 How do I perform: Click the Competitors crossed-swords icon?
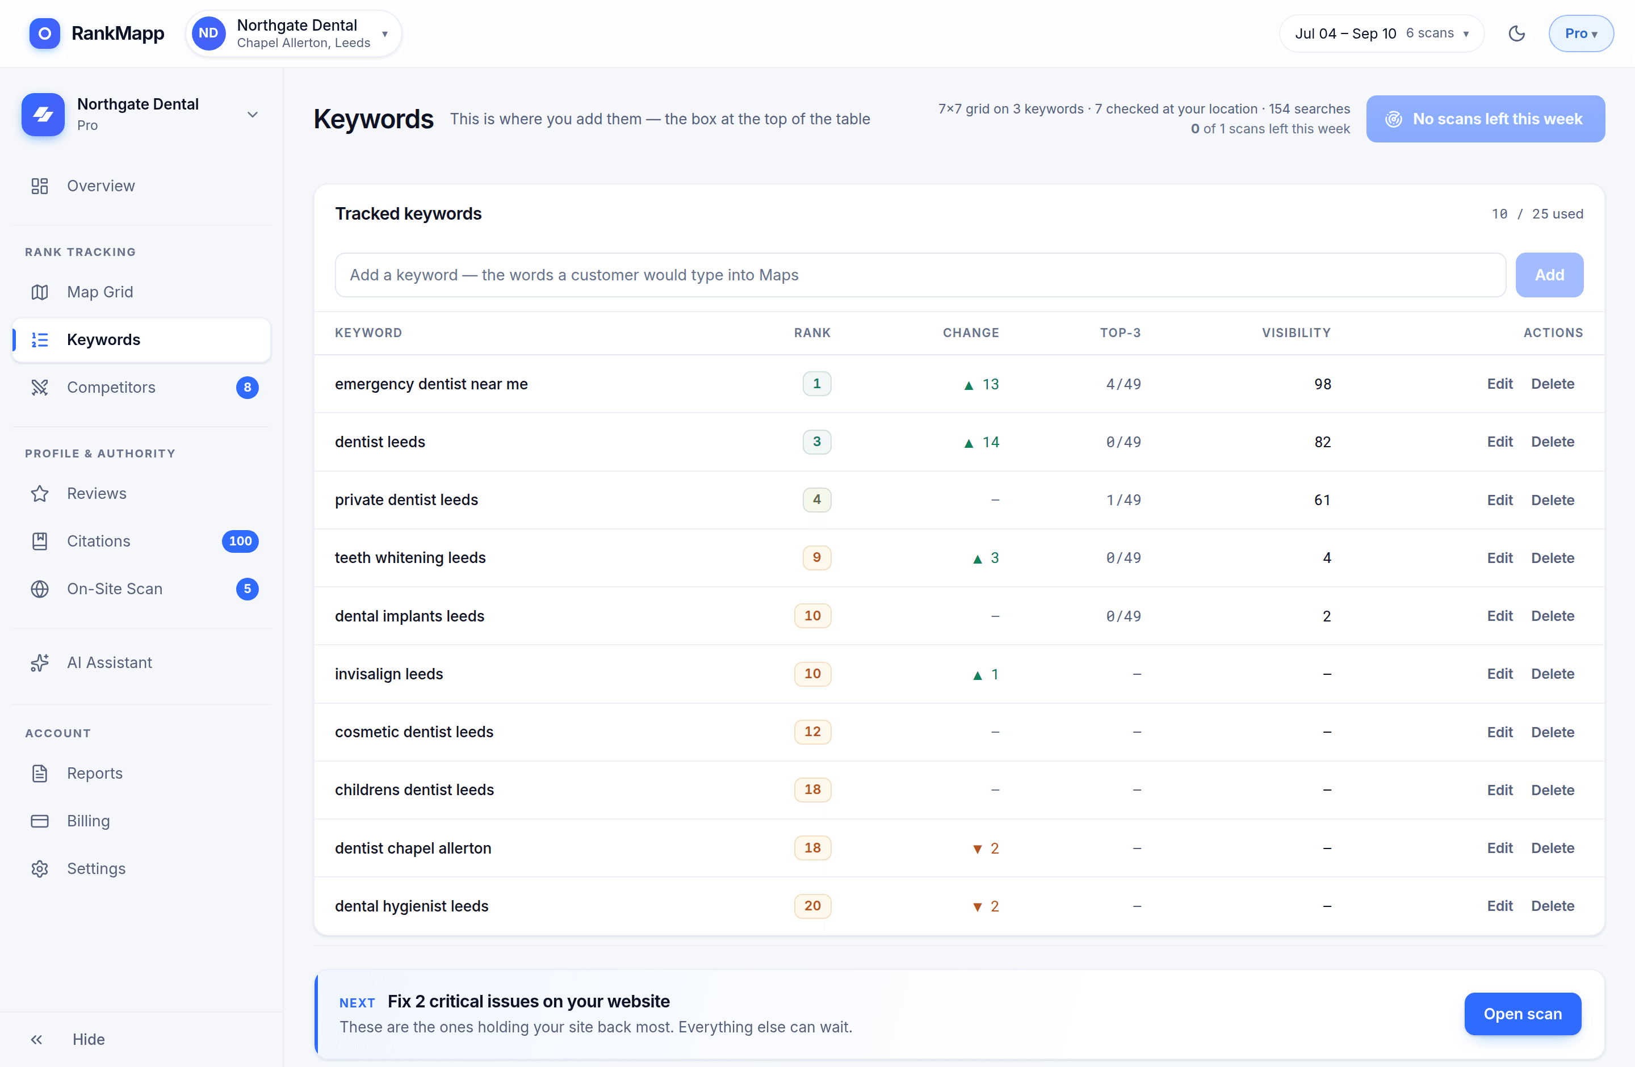click(x=40, y=387)
